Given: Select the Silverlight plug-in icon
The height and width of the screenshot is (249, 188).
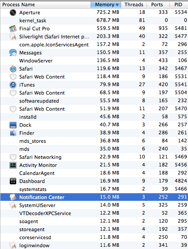Looking at the screenshot, I should point(13,37).
